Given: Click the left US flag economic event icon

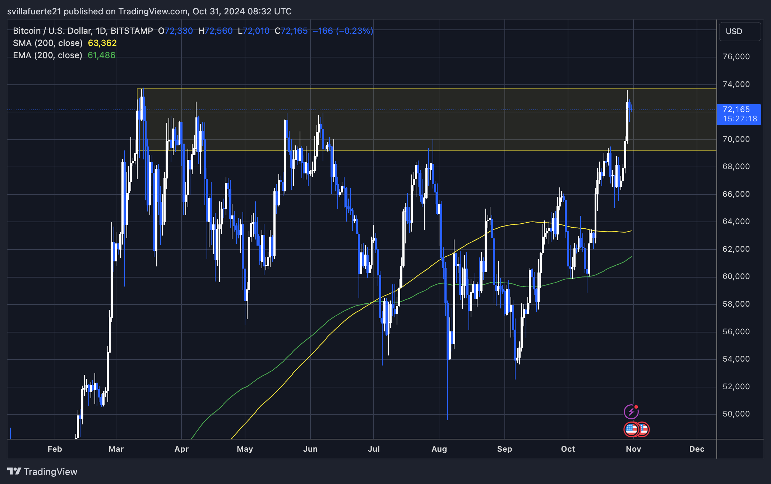Looking at the screenshot, I should pos(631,429).
